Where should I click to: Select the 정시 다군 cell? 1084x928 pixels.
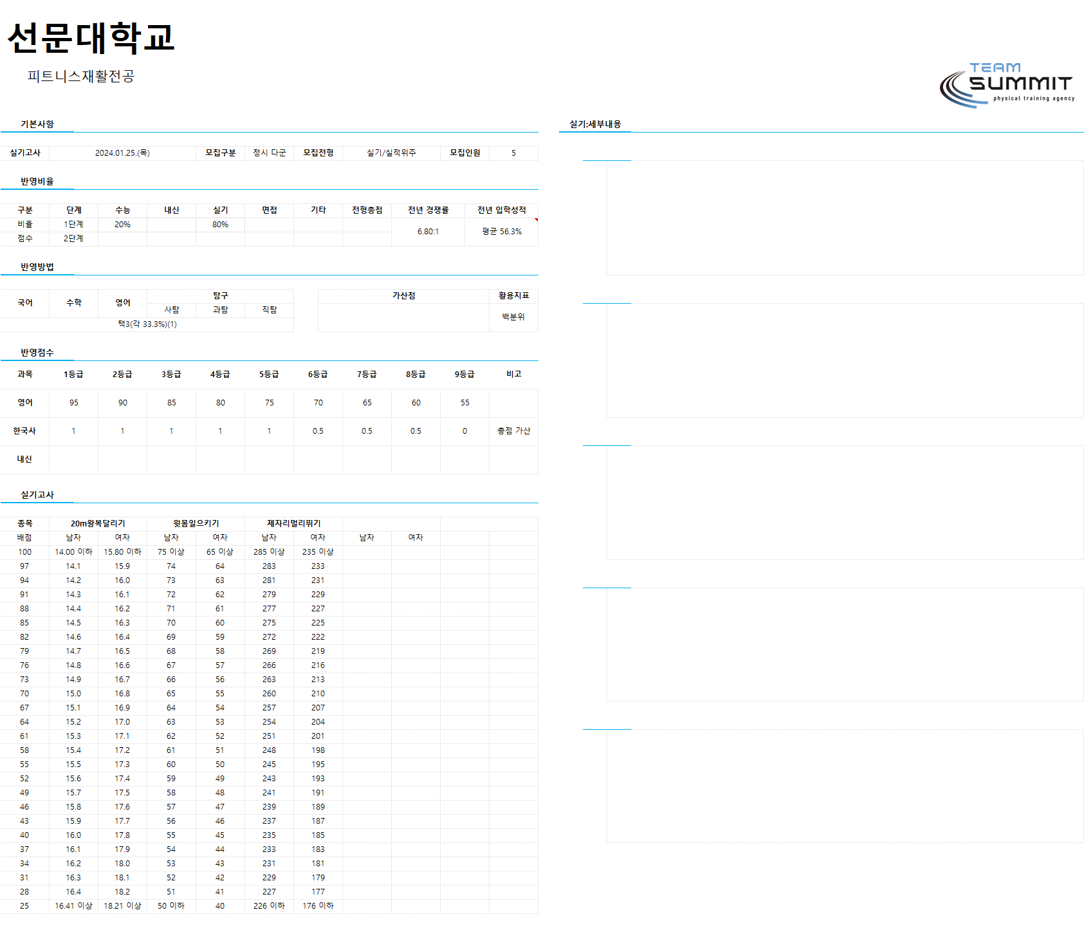(x=270, y=153)
